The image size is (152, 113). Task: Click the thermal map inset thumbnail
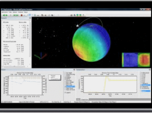[136, 60]
